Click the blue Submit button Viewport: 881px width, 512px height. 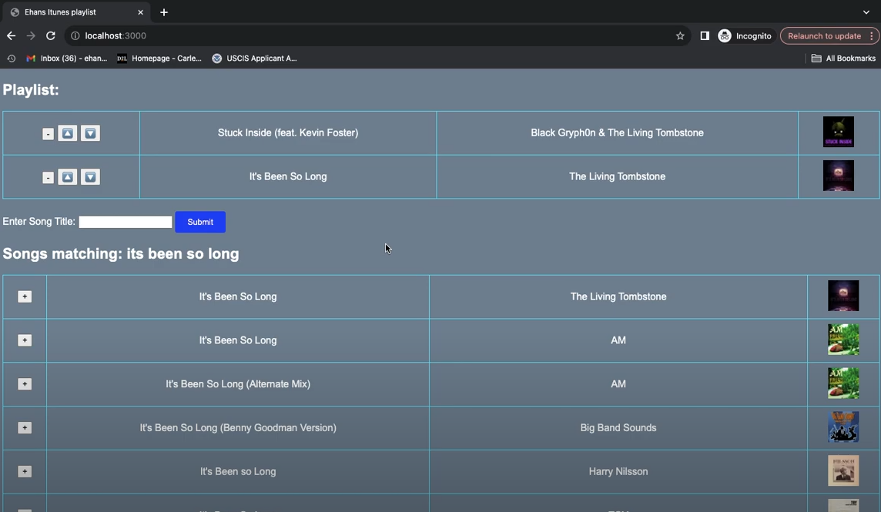click(200, 222)
